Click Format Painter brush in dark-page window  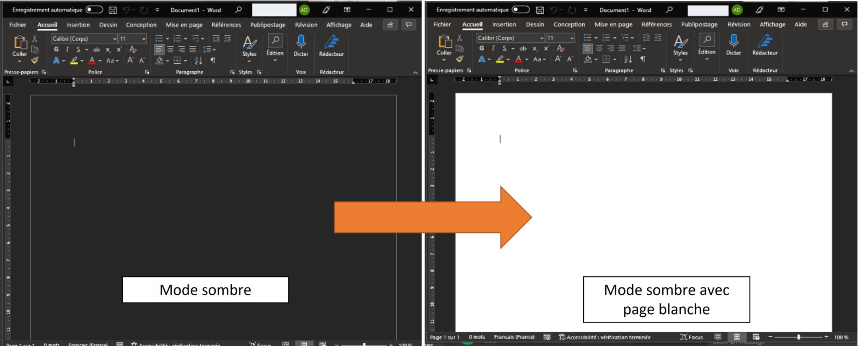tap(35, 61)
